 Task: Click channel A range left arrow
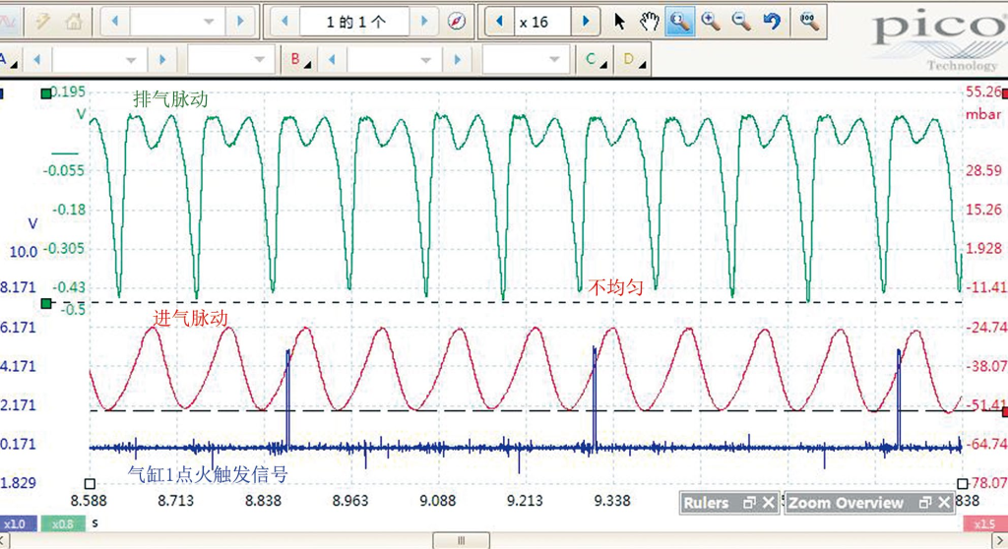[x=36, y=60]
